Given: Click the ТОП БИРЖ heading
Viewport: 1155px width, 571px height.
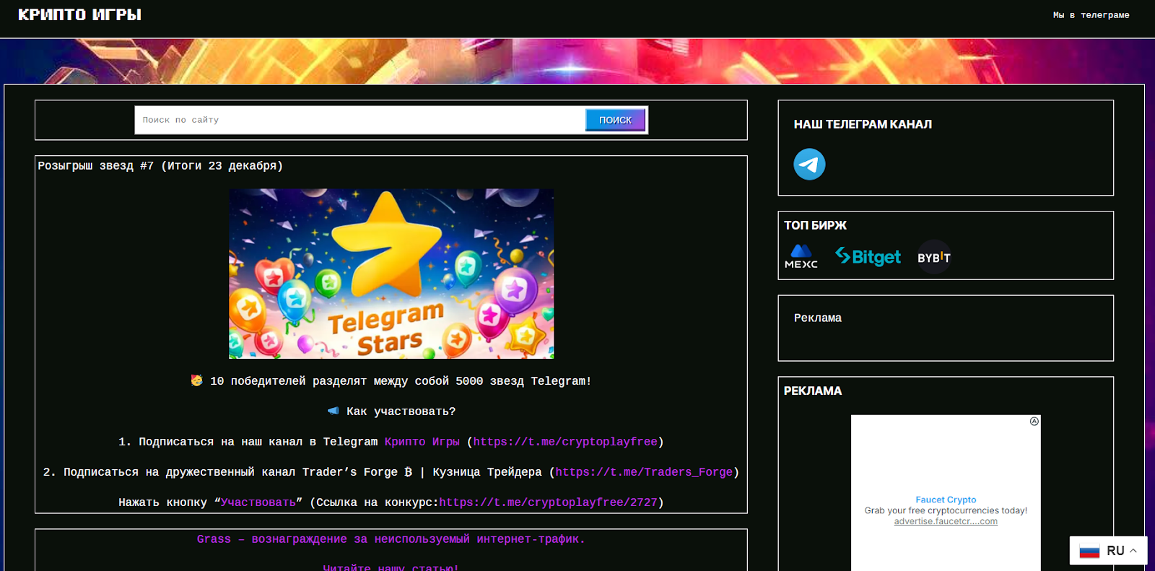Looking at the screenshot, I should 815,225.
